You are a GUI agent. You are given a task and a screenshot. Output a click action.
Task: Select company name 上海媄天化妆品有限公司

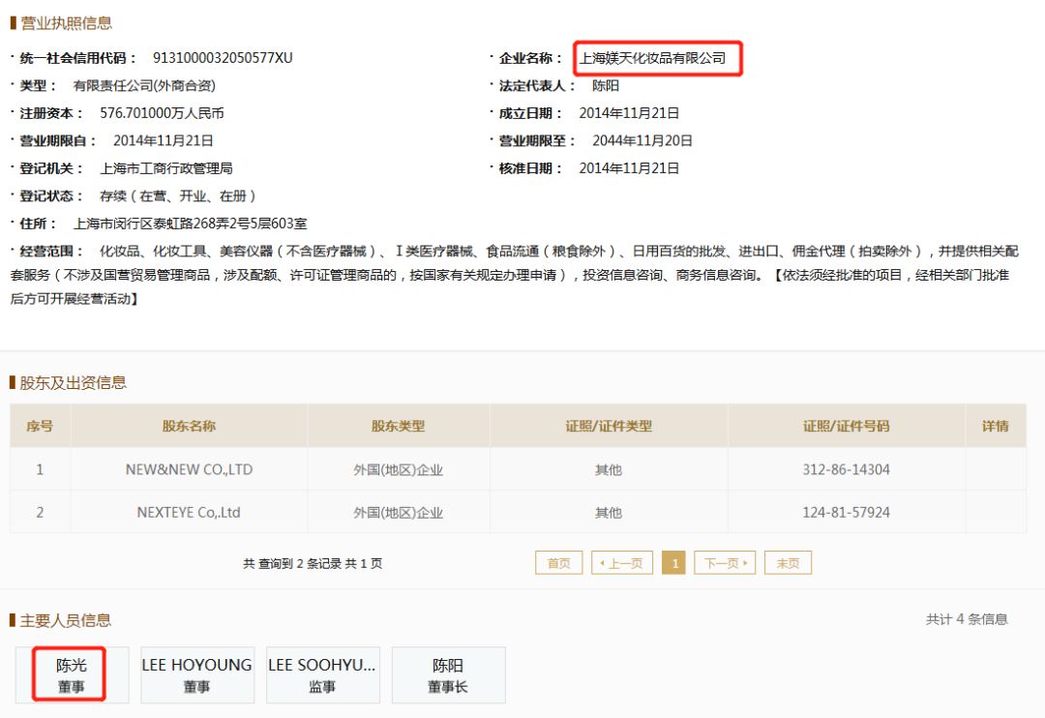pos(652,58)
